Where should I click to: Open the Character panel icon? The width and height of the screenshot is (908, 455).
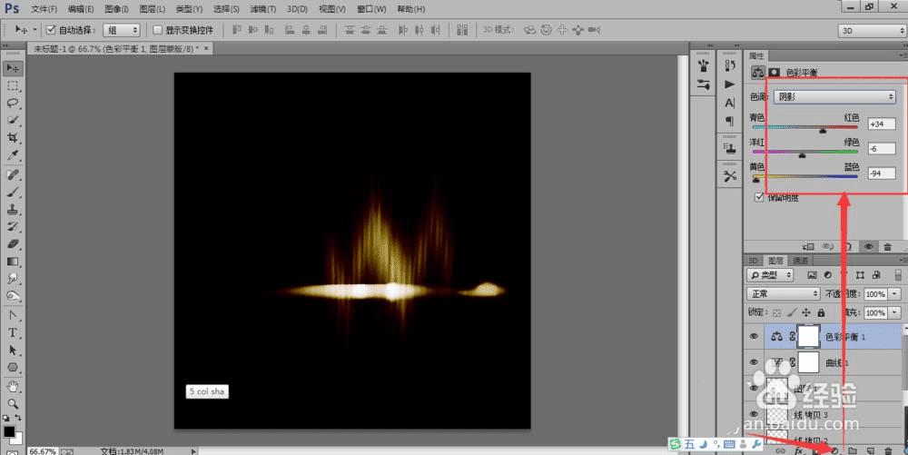730,103
